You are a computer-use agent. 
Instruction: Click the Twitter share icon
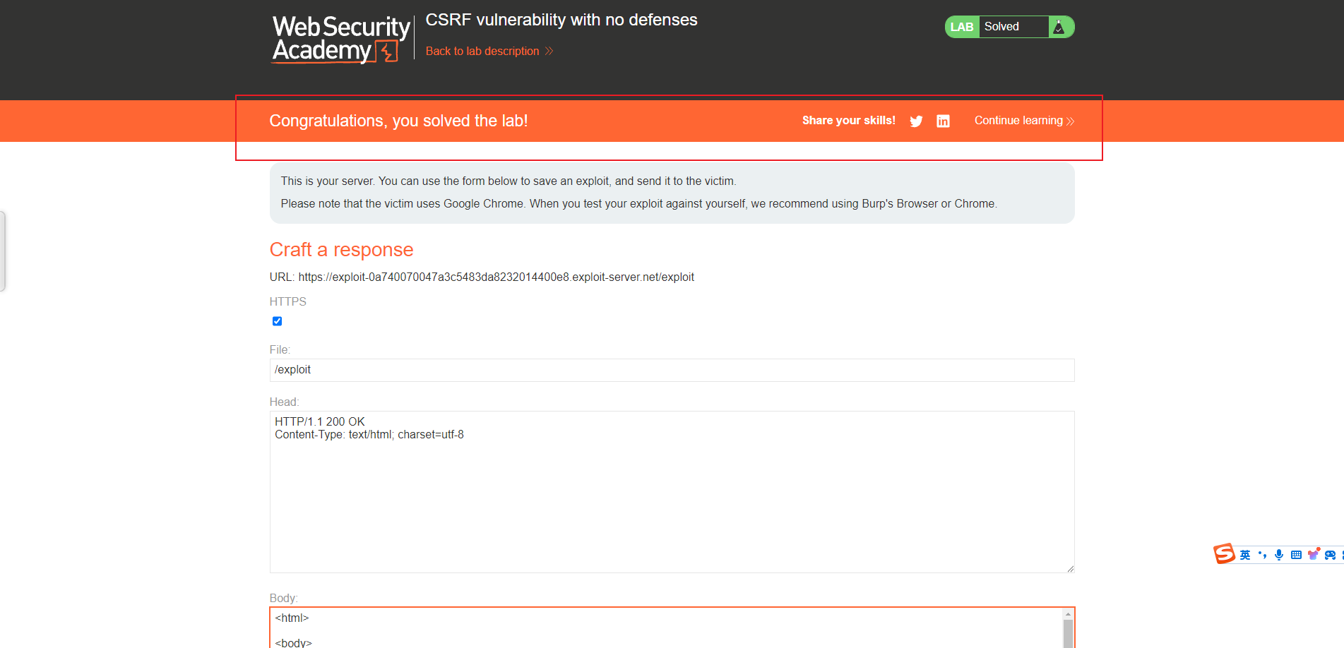[916, 121]
